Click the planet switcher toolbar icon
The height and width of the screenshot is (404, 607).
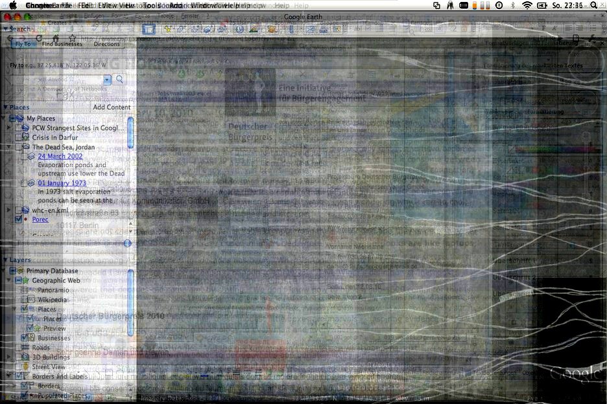tap(271, 29)
